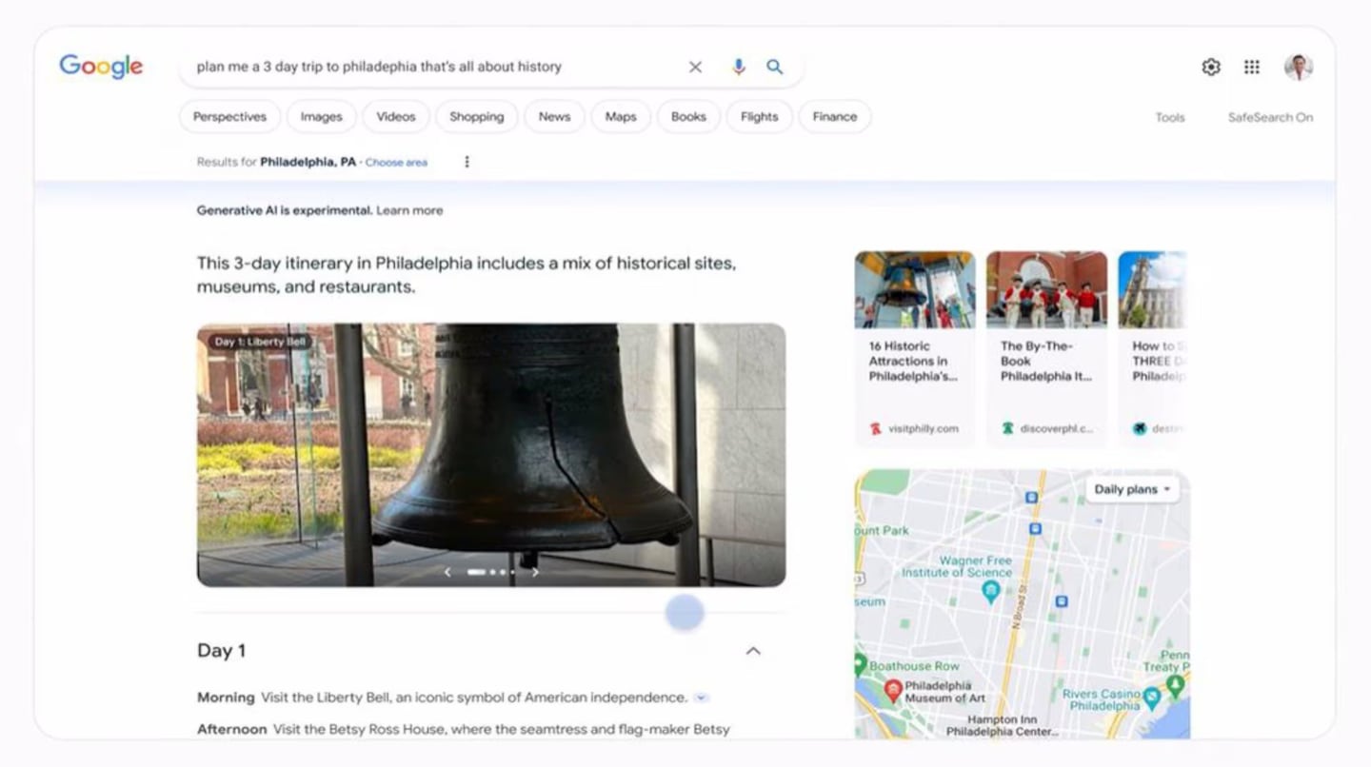Click 'Afternoon Visit the Betsy Ross House' line
This screenshot has width=1371, height=767.
(x=464, y=729)
